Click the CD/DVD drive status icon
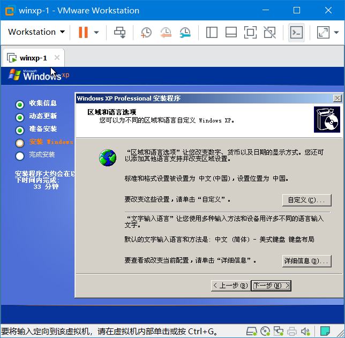 [x=265, y=331]
